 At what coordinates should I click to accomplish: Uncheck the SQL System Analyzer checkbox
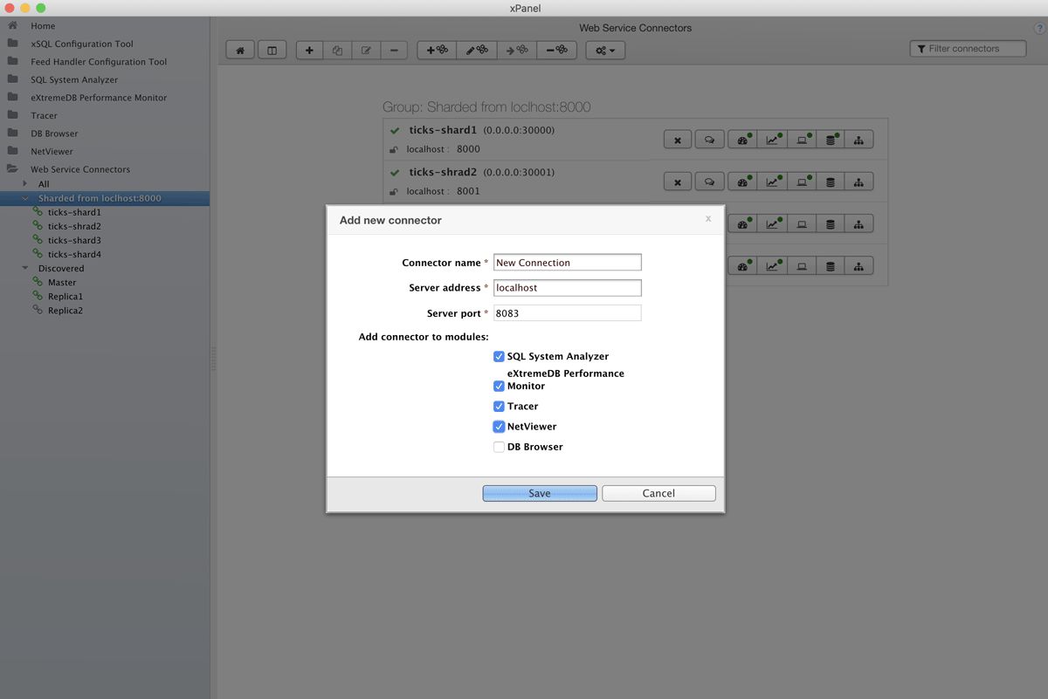click(499, 356)
